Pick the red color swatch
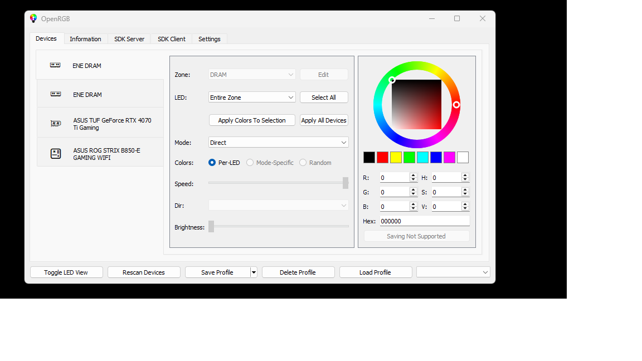Image resolution: width=642 pixels, height=361 pixels. (382, 157)
